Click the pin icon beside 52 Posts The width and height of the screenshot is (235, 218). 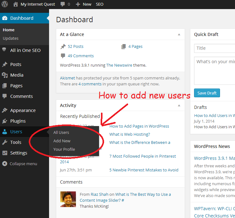tap(63, 47)
